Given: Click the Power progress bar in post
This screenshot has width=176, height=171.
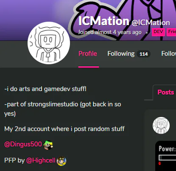Looking at the screenshot, I should pyautogui.click(x=168, y=158).
